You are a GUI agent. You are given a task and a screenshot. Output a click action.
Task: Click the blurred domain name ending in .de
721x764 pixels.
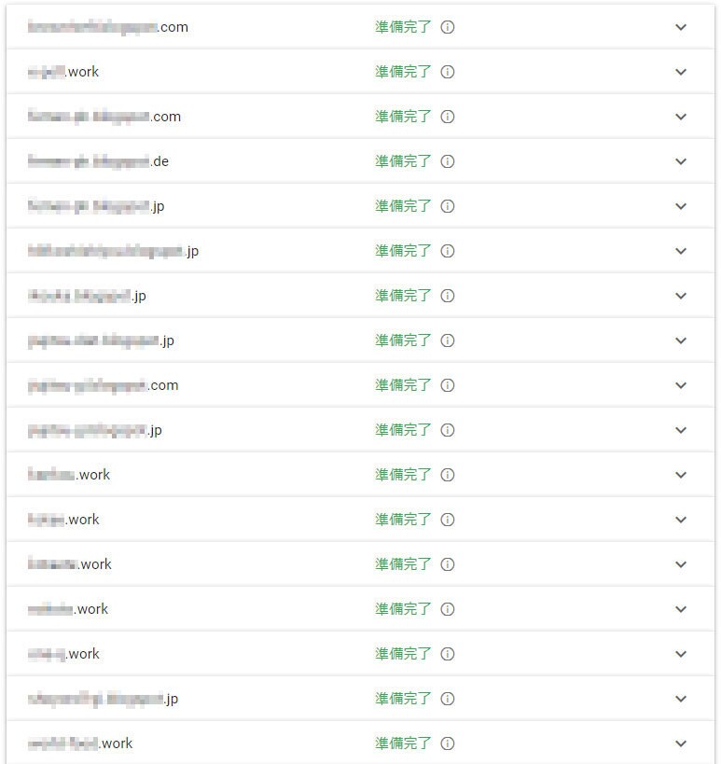click(98, 161)
